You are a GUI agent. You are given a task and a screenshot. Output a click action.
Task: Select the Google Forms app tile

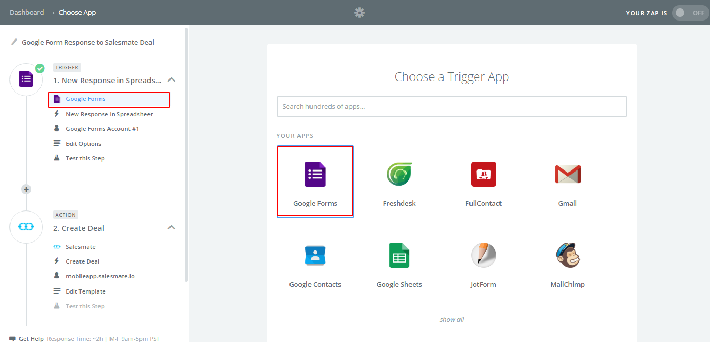pos(315,181)
